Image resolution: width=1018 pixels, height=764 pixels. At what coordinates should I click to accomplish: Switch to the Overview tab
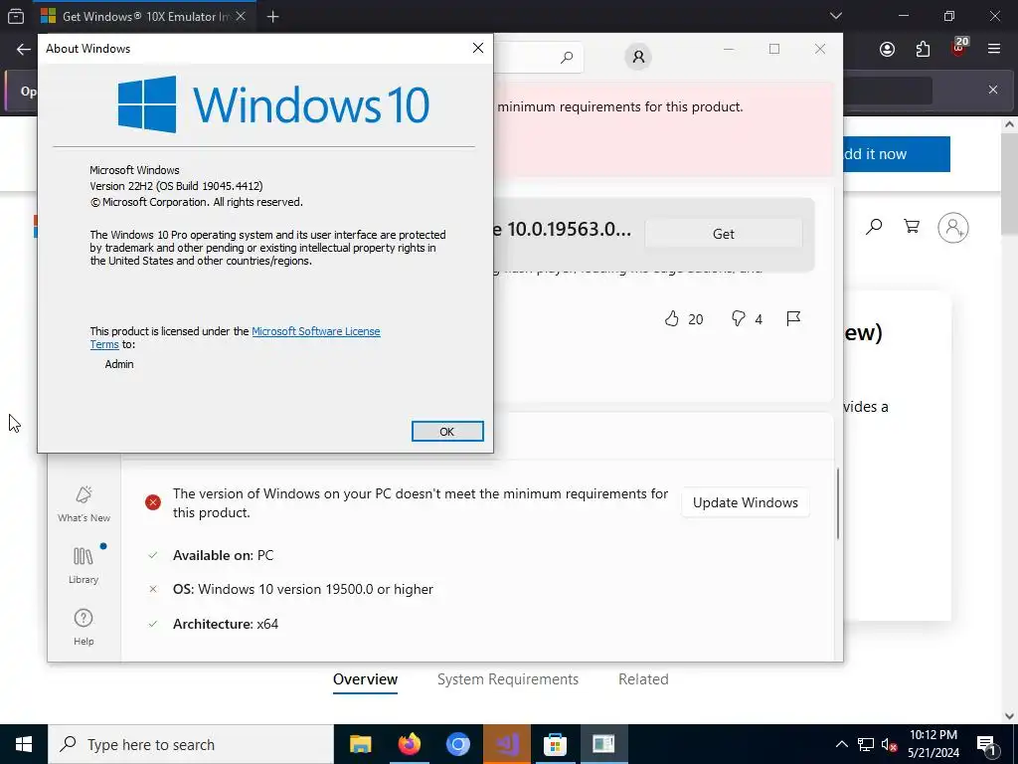366,679
